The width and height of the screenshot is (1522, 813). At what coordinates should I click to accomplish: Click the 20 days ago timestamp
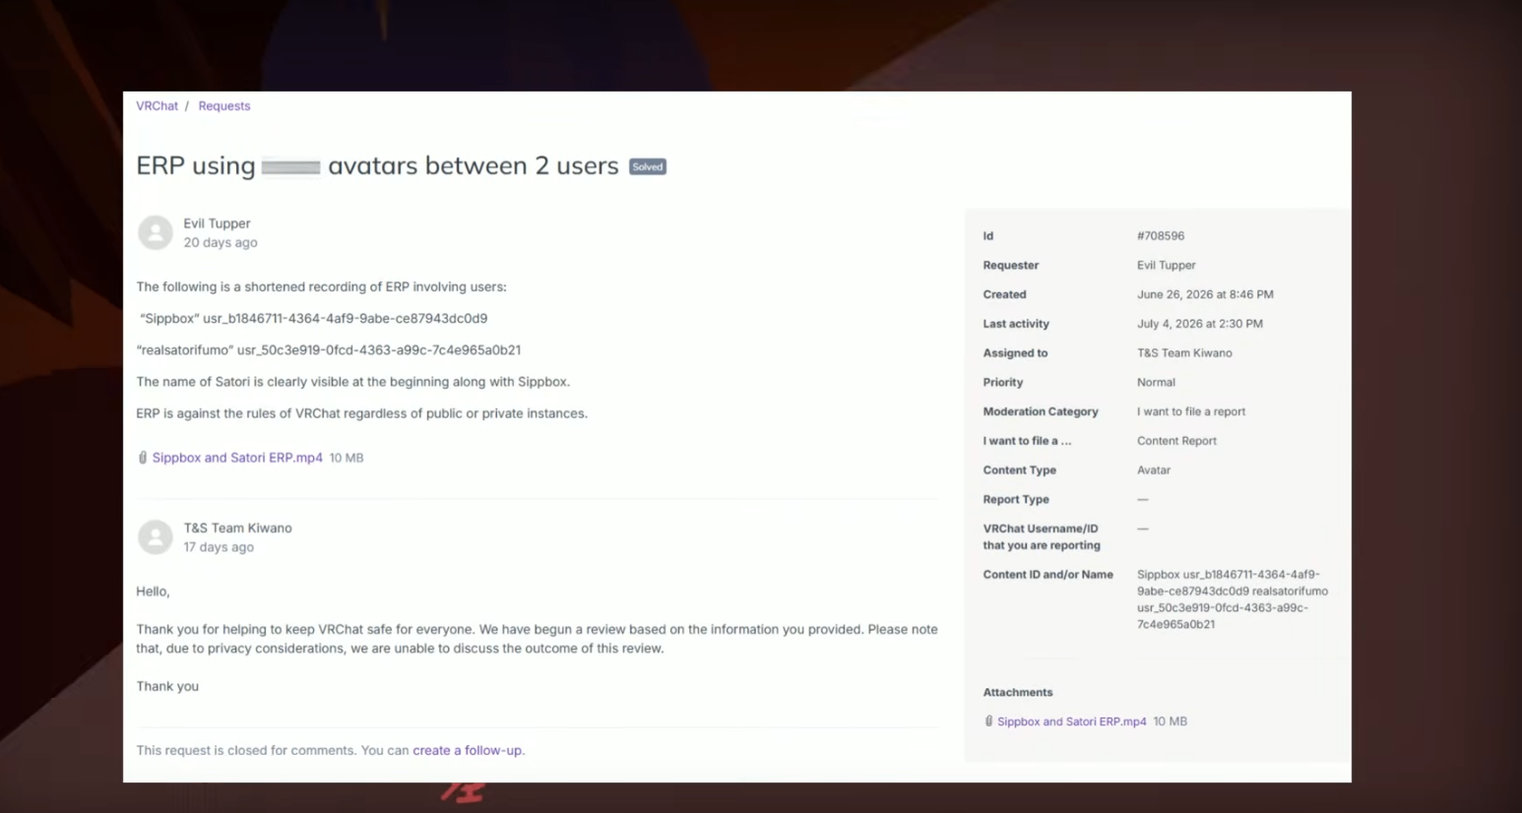(221, 243)
